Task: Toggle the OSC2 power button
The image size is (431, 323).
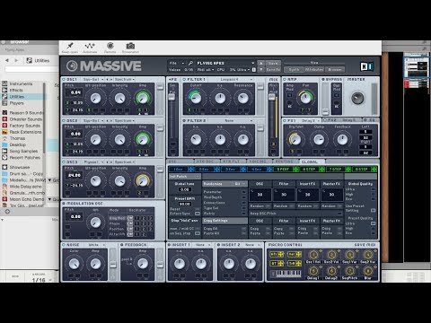Action: point(64,120)
